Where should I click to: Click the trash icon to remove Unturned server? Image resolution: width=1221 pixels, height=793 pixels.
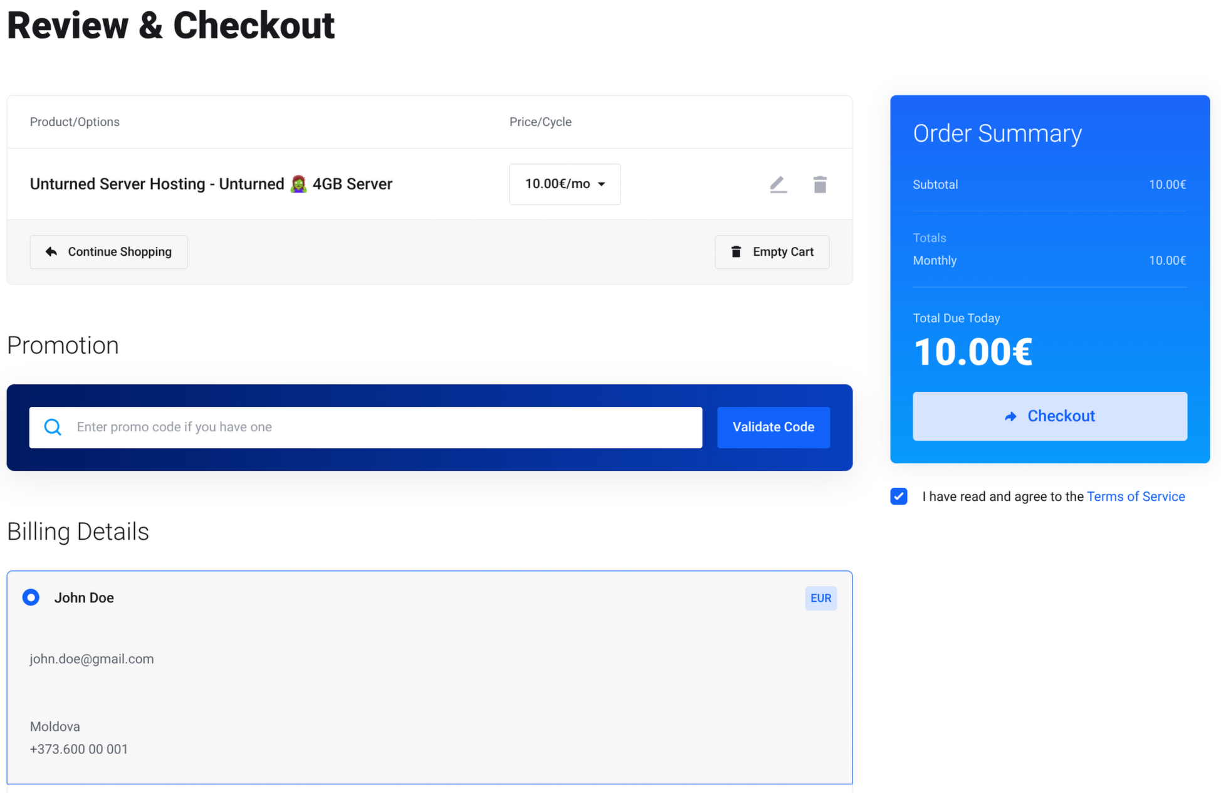tap(820, 184)
